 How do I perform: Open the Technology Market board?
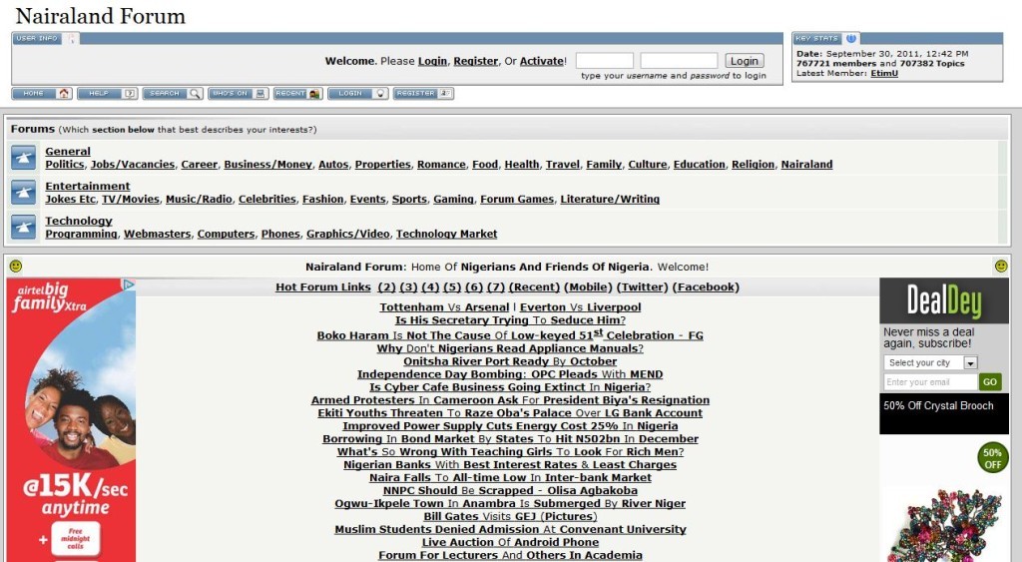(x=446, y=234)
